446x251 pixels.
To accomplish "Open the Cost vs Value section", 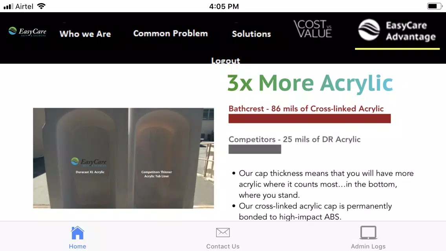I will [313, 29].
